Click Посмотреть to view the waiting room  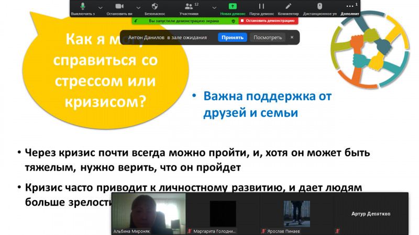tap(268, 38)
